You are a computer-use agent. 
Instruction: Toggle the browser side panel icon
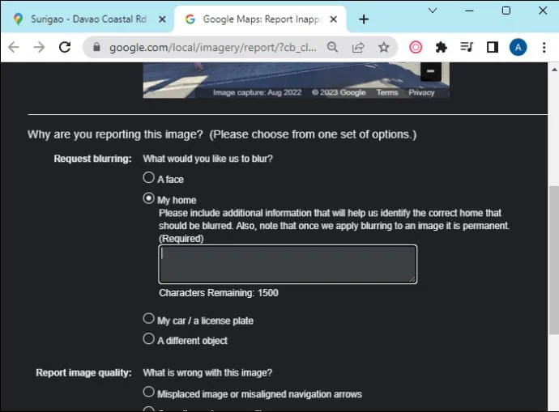[493, 47]
